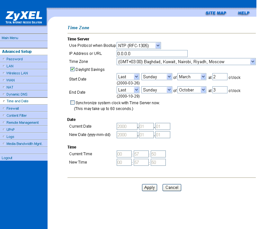Open the LAN setup page
This screenshot has width=259, height=229.
(10, 66)
